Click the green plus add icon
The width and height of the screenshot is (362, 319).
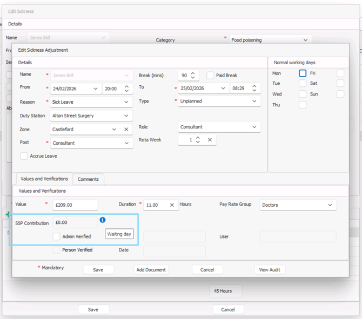click(x=8, y=215)
